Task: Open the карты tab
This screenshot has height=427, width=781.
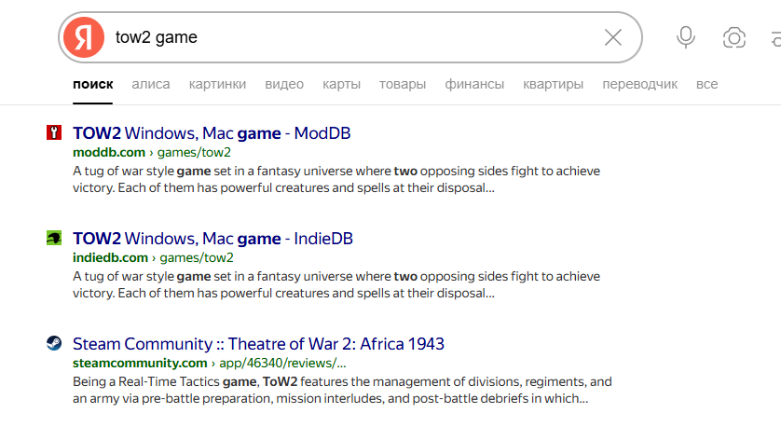Action: (x=341, y=84)
